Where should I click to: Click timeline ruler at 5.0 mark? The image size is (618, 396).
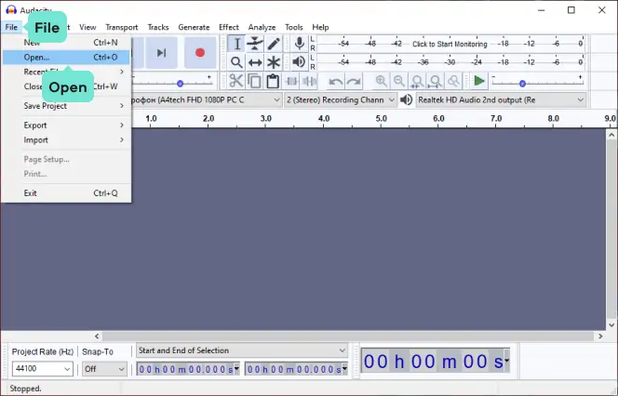(x=381, y=119)
